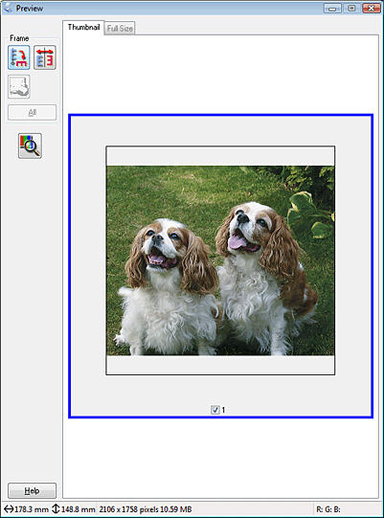
Task: Click the Preview scanner icon in title bar
Action: pos(8,8)
